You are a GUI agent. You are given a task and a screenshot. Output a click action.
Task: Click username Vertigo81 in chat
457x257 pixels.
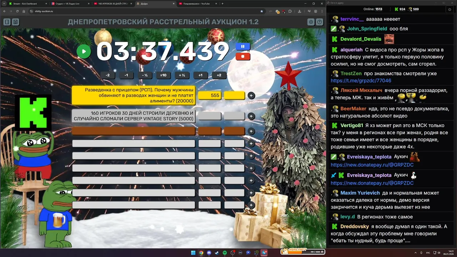[352, 125]
